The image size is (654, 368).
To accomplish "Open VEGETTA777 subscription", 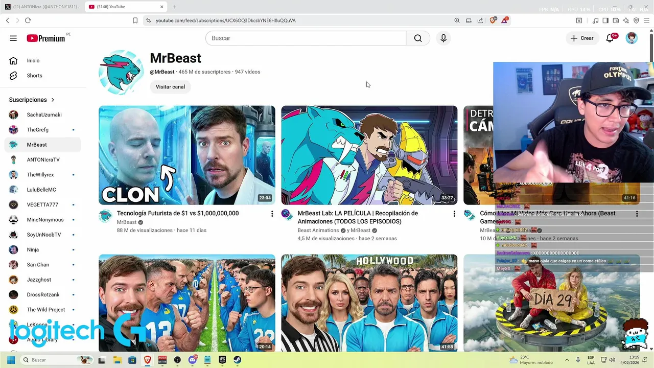I will coord(42,204).
